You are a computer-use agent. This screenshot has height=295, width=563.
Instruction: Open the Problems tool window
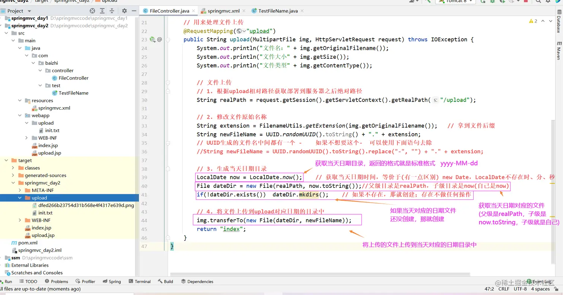pyautogui.click(x=56, y=282)
